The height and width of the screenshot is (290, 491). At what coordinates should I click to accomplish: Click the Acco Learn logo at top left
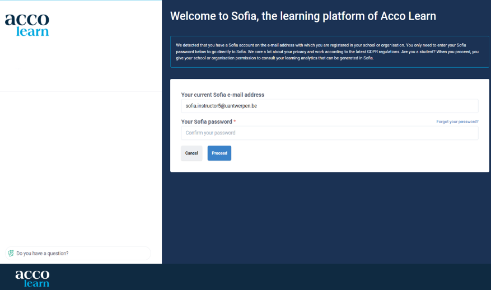click(x=27, y=25)
